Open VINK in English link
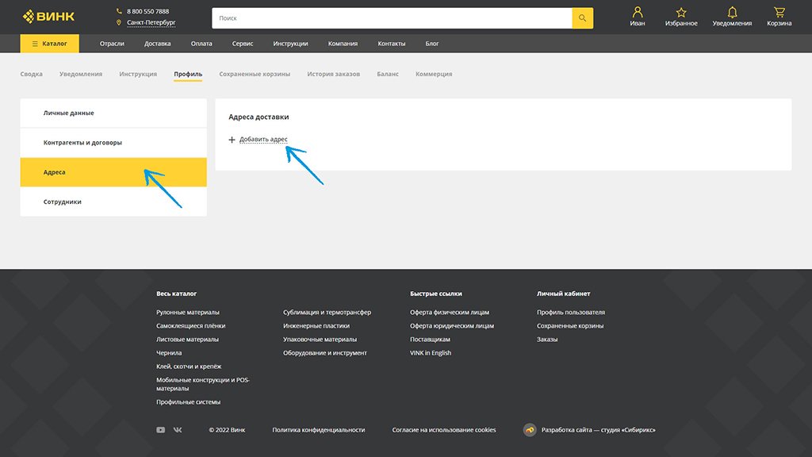812x457 pixels. coord(431,352)
